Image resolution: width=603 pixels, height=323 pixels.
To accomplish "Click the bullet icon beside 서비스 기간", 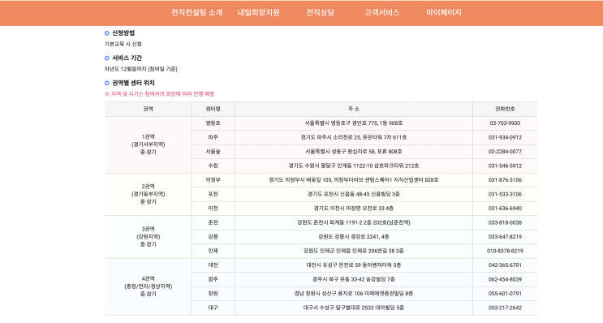I will click(107, 58).
